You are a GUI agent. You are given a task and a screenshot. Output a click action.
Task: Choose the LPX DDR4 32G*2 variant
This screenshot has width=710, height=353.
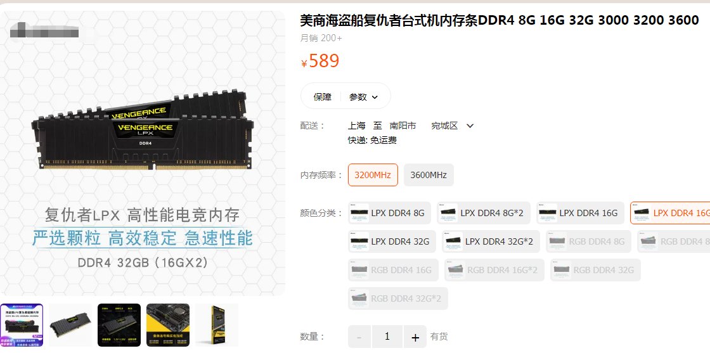[491, 241]
